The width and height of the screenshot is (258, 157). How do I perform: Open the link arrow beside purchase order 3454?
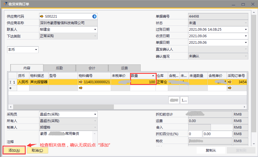tap(229, 82)
